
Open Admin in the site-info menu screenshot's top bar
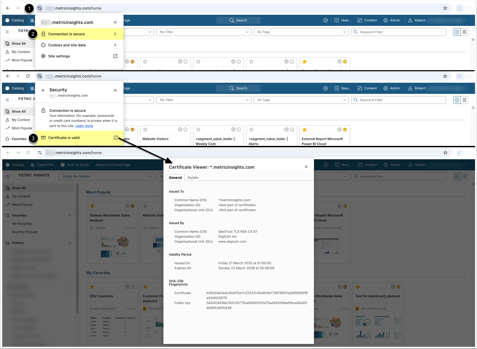pos(392,20)
